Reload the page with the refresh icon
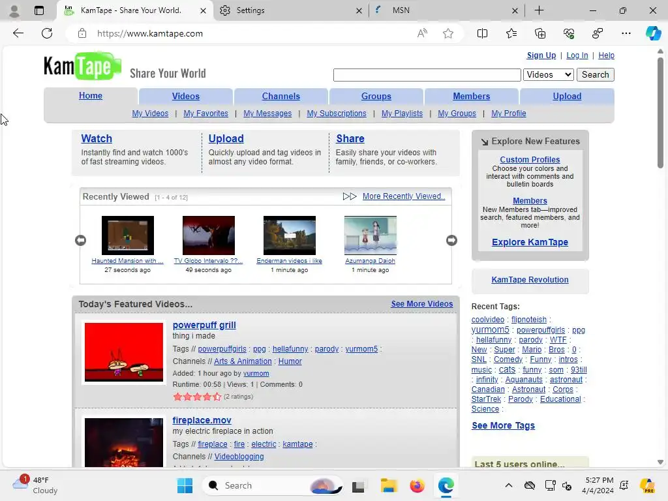Screen dimensions: 668x501 tap(47, 33)
